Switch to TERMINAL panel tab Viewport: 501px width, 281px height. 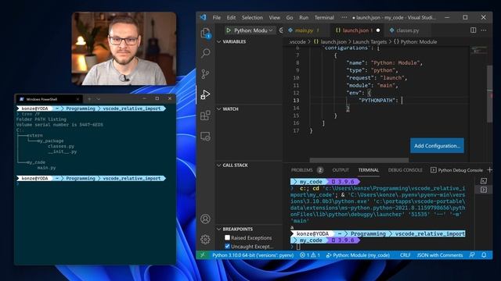[x=369, y=170]
